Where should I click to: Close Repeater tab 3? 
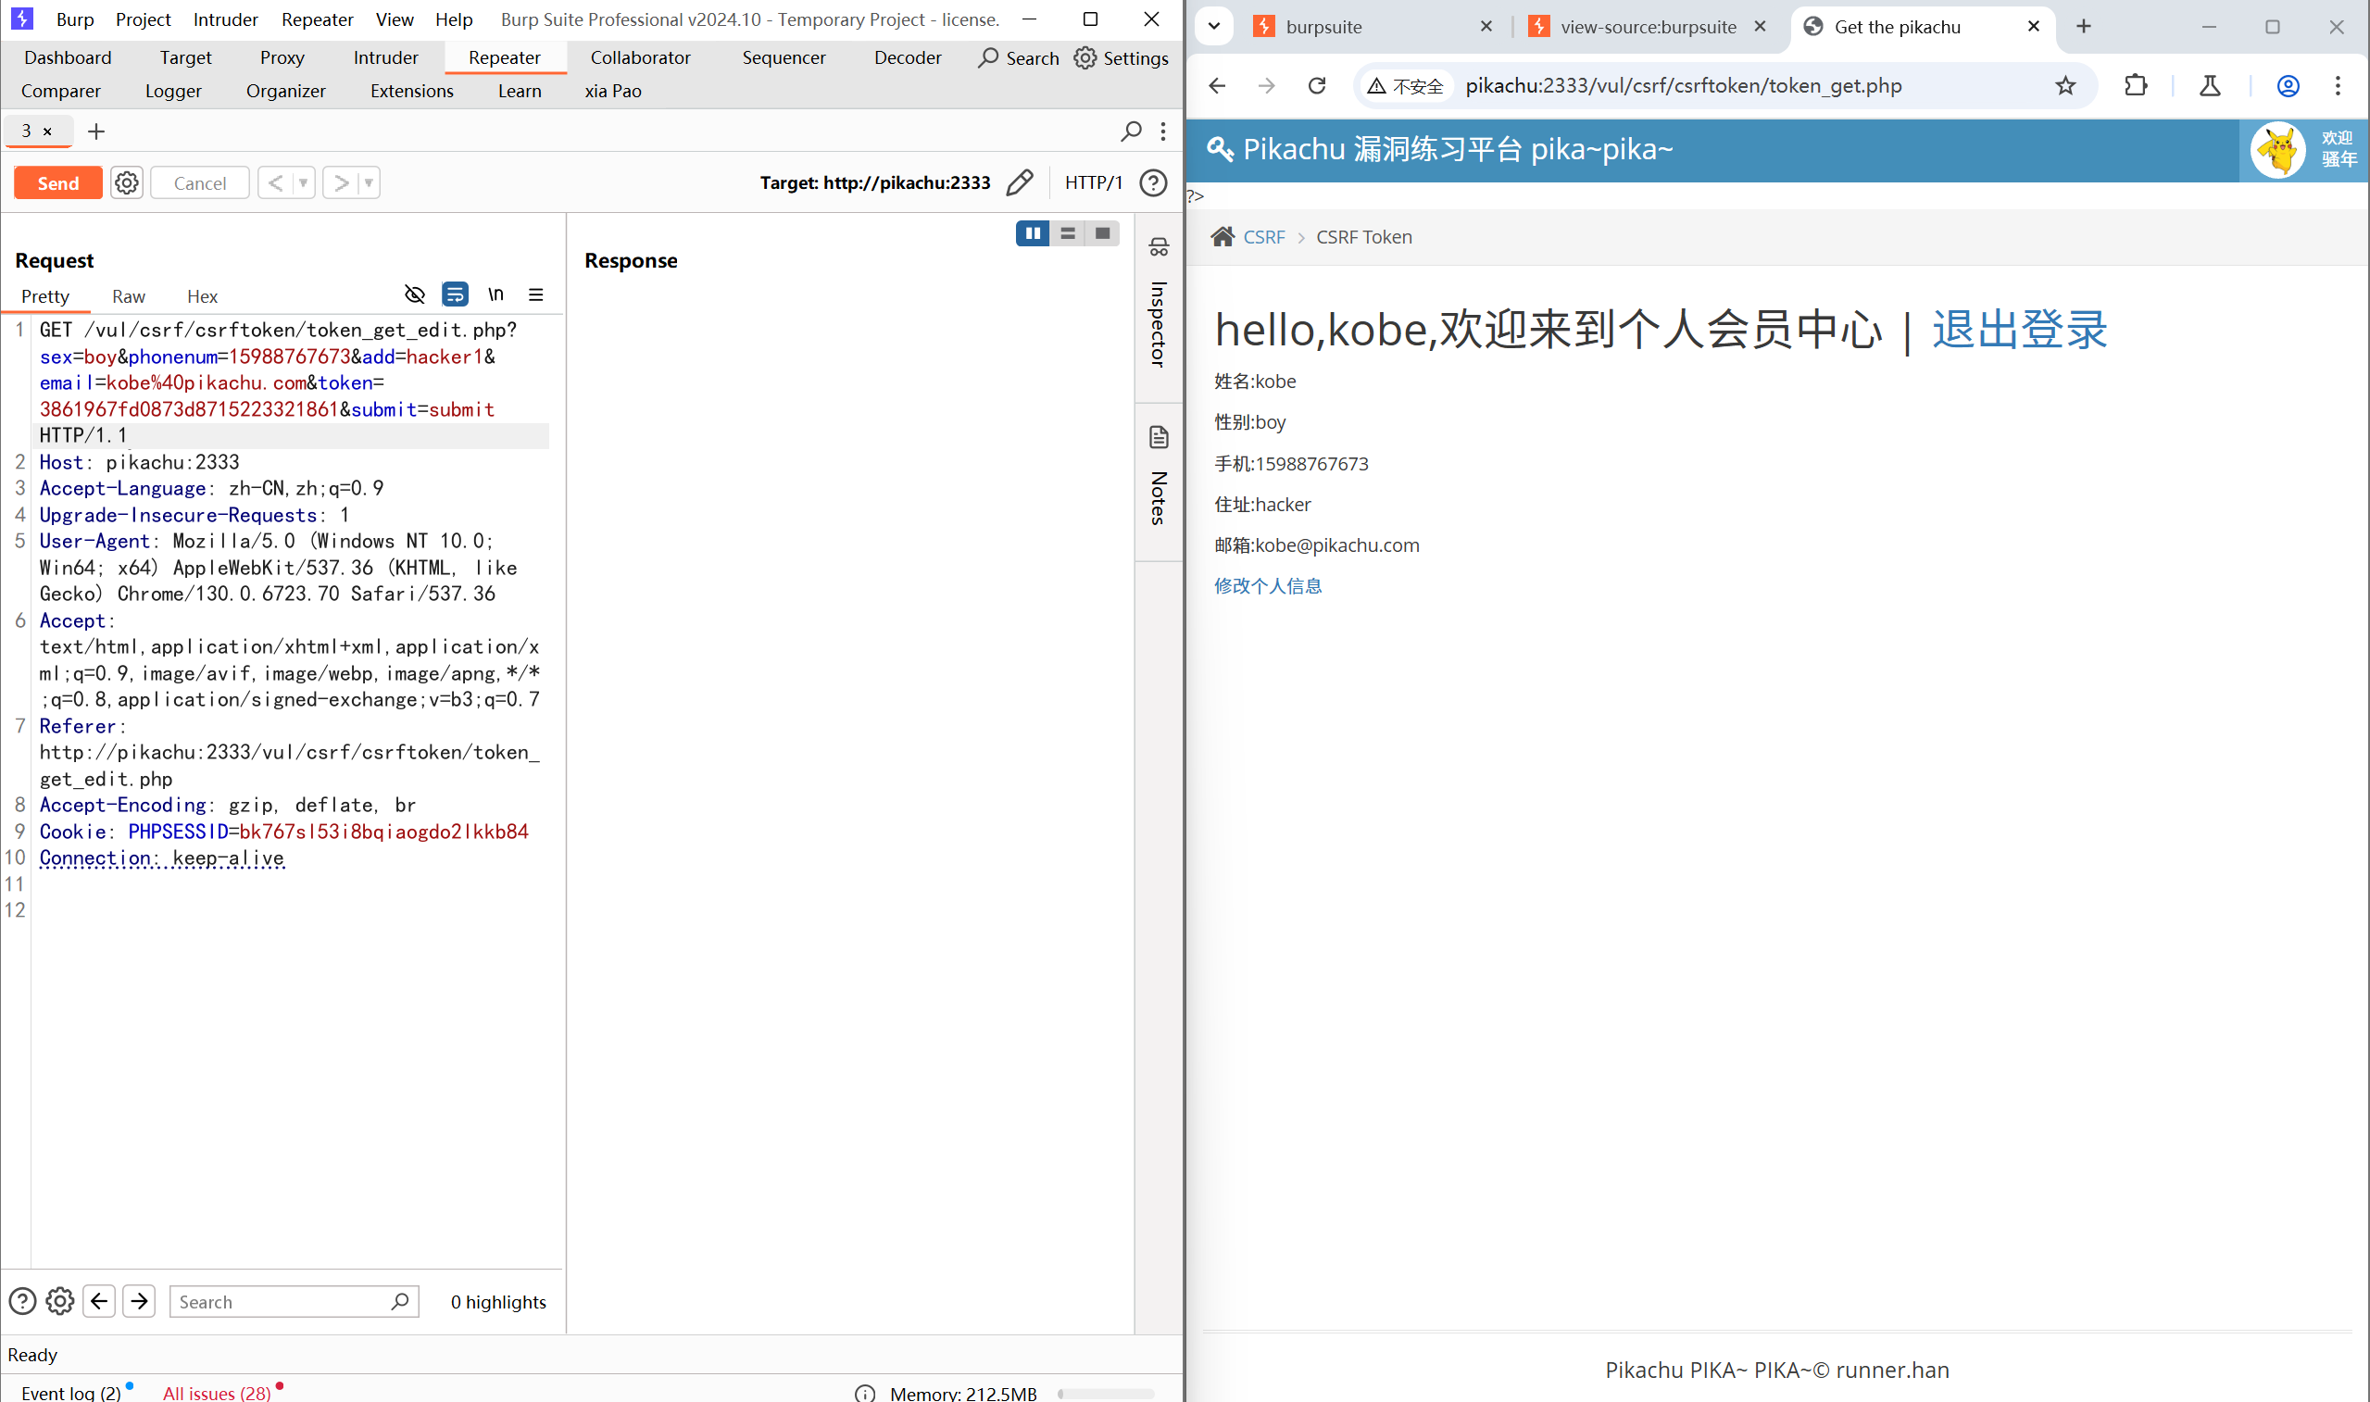tap(47, 131)
